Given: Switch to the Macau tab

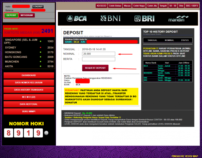Looking at the screenshot, I should 127,6.
